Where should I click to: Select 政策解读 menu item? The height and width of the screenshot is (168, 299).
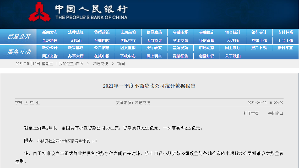click(76, 48)
